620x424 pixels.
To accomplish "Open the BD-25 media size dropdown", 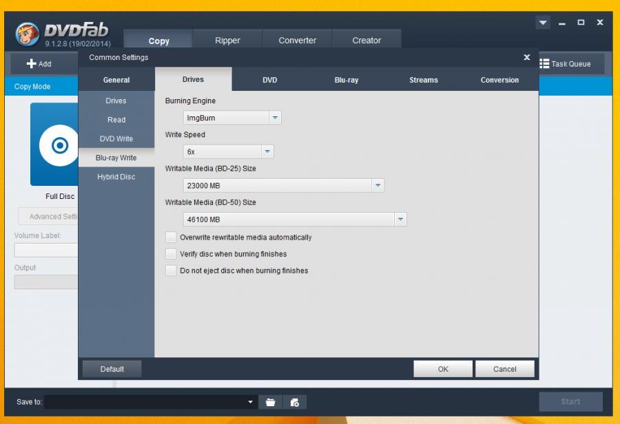I will 378,185.
